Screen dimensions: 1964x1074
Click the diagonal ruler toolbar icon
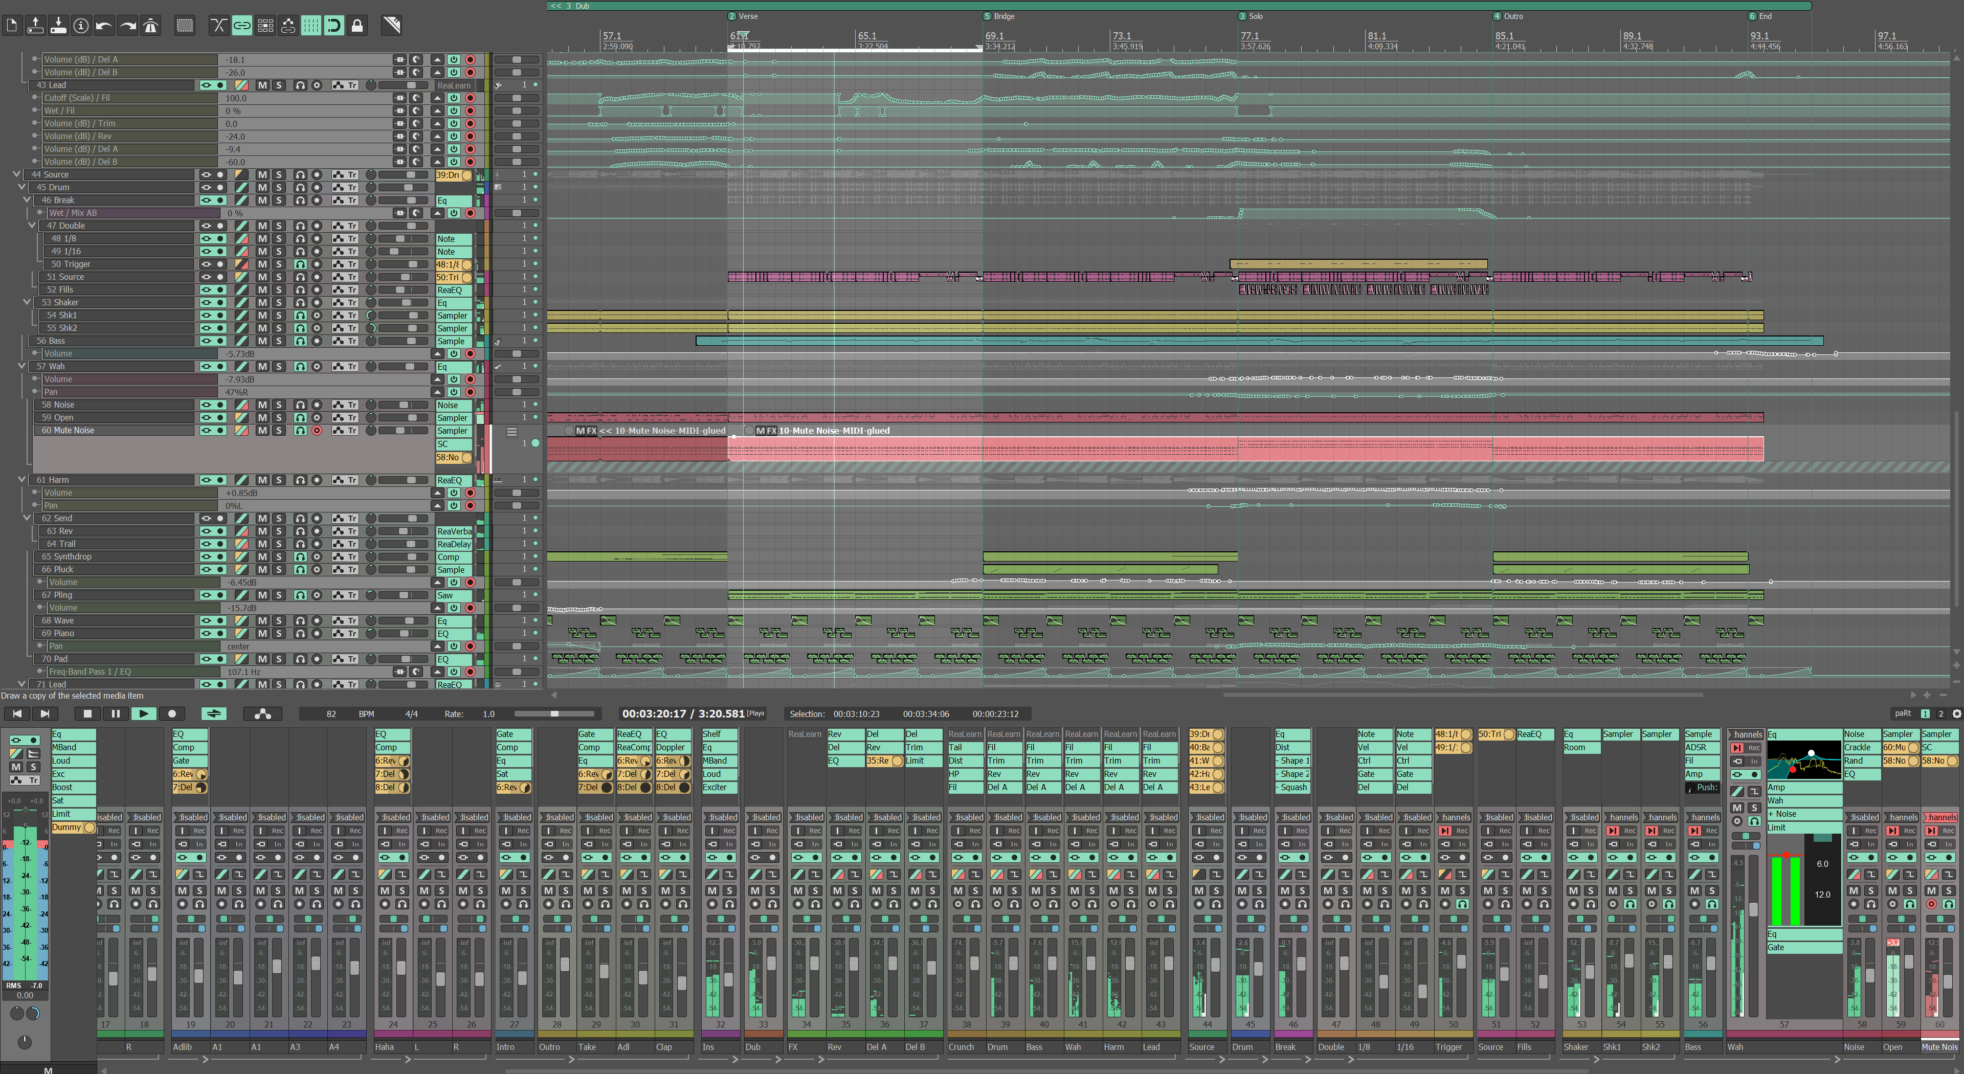pos(391,26)
